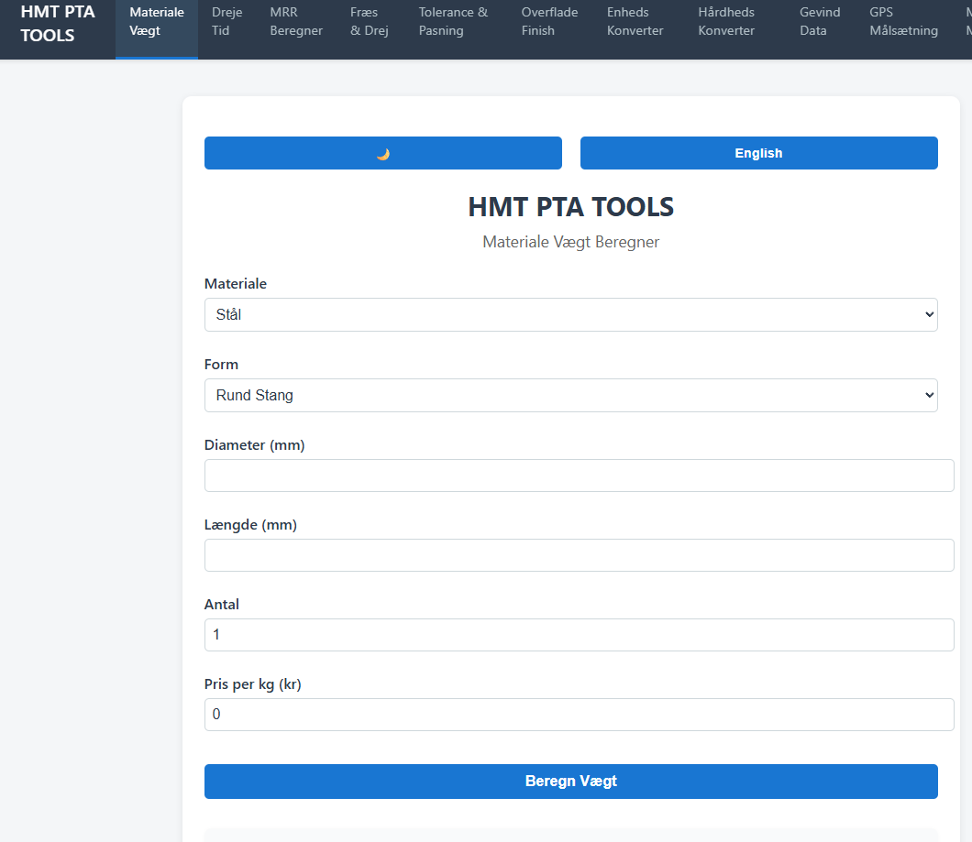Open Tolerance & Pasning tab
The height and width of the screenshot is (842, 972).
tap(454, 22)
